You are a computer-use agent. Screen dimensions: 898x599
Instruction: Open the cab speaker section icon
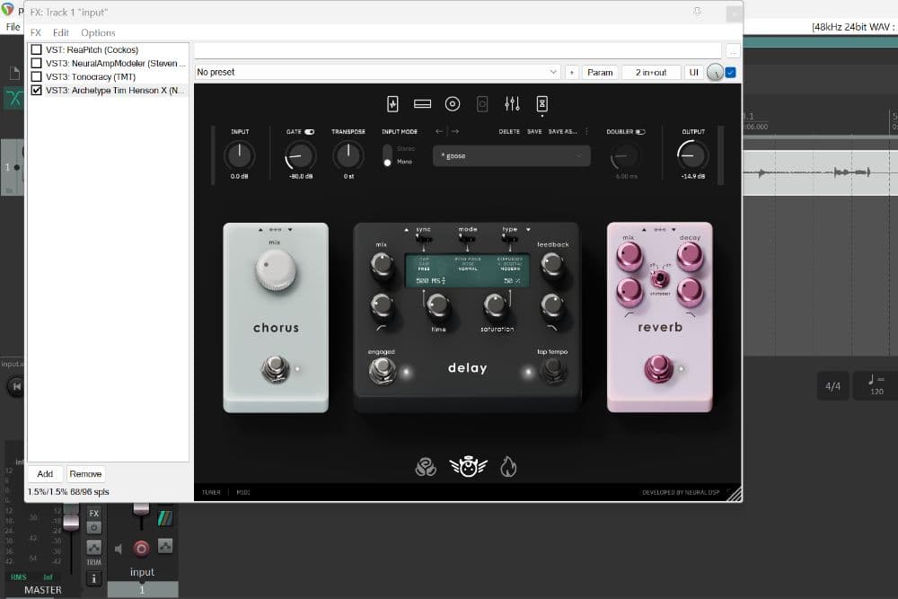[x=453, y=104]
